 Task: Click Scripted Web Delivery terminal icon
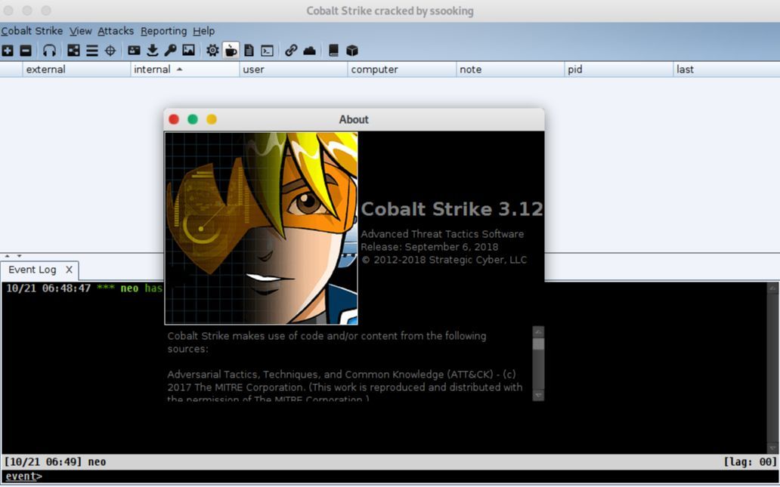267,50
